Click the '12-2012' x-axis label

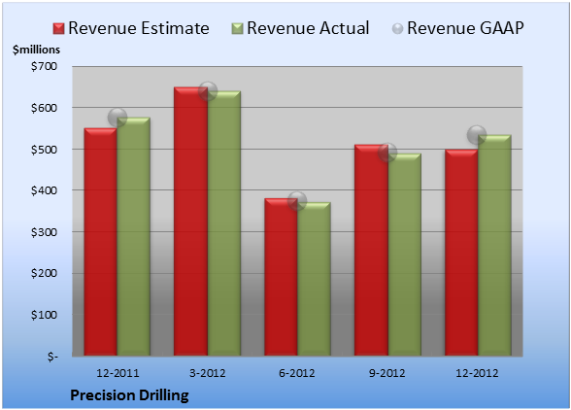477,373
